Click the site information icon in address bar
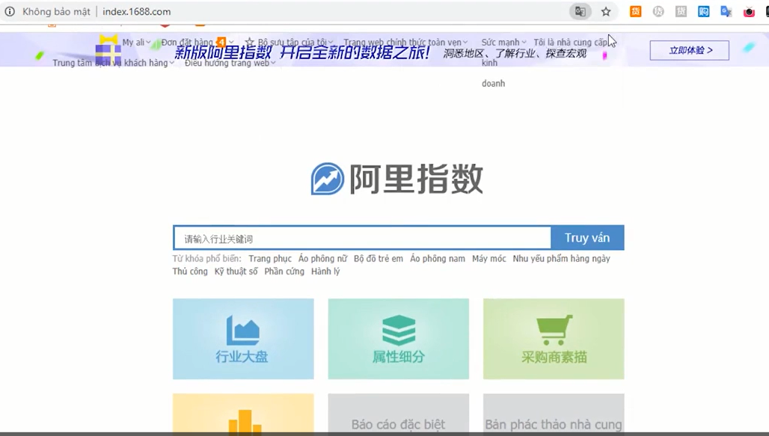 (x=10, y=11)
